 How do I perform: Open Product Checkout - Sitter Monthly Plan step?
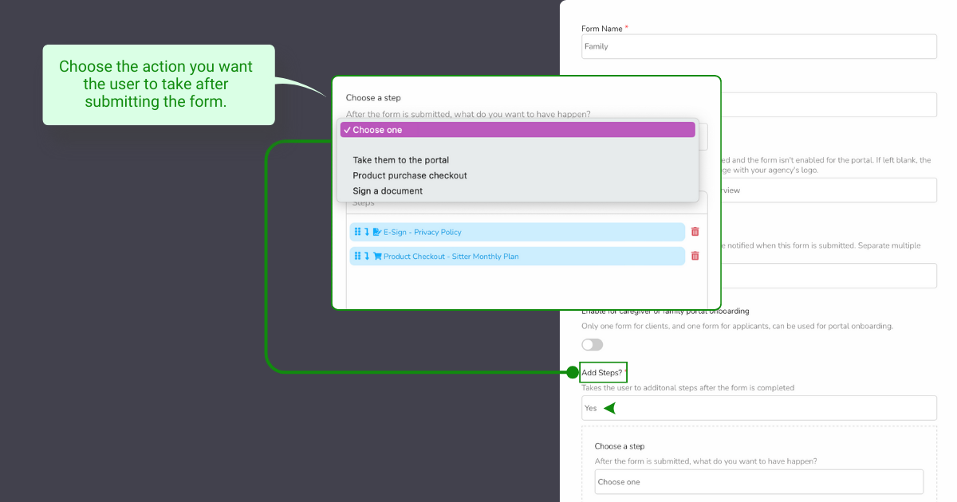[451, 256]
